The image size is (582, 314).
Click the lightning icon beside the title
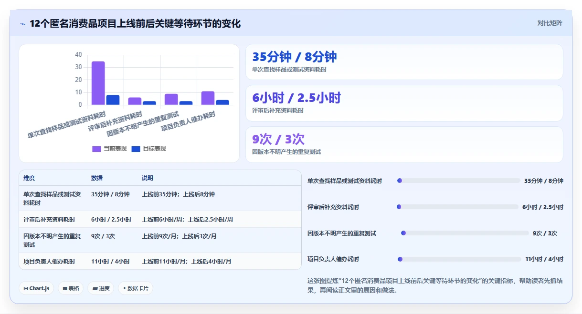22,23
